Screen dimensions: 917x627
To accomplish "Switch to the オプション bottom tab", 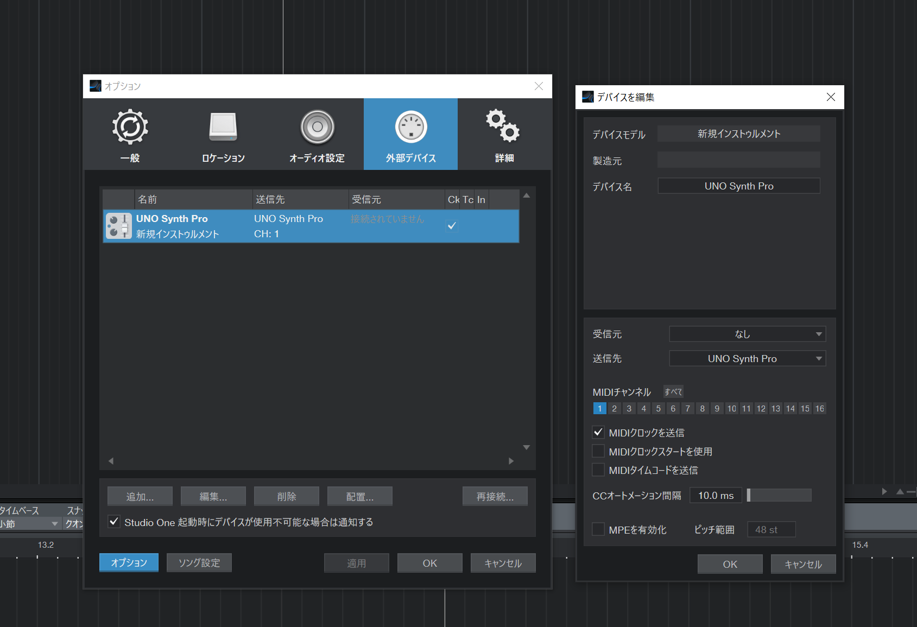I will point(129,562).
